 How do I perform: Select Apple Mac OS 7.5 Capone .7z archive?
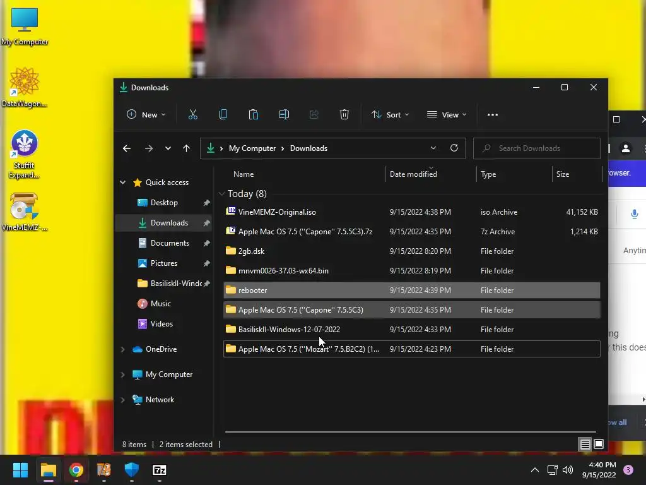(411, 231)
